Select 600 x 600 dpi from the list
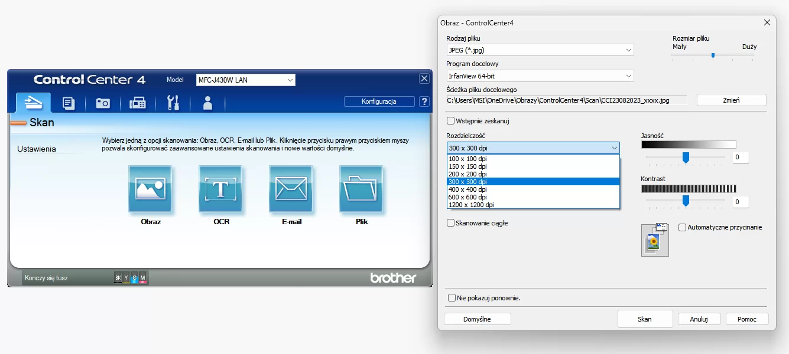Image resolution: width=789 pixels, height=354 pixels. tap(533, 197)
